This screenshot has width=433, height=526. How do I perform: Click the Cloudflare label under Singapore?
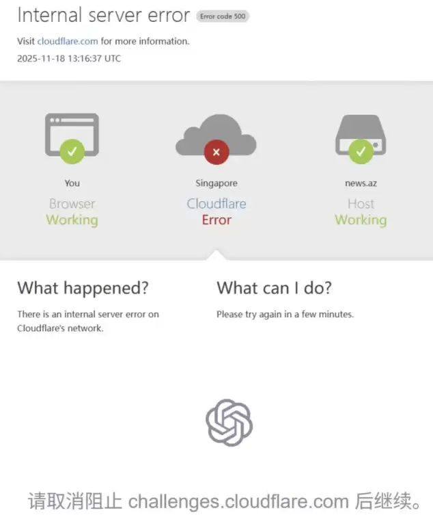(x=216, y=204)
